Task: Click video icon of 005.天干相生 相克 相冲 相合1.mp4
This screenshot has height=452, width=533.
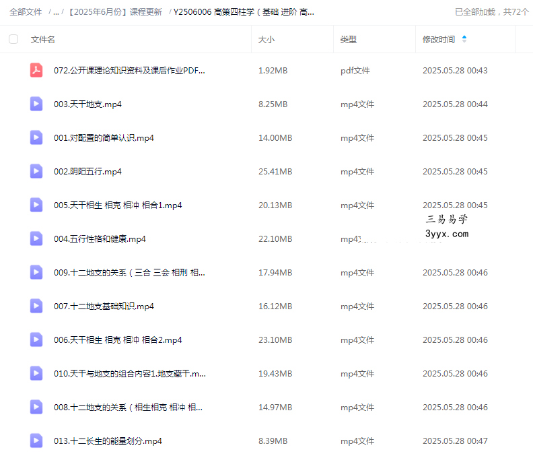Action: [x=36, y=205]
